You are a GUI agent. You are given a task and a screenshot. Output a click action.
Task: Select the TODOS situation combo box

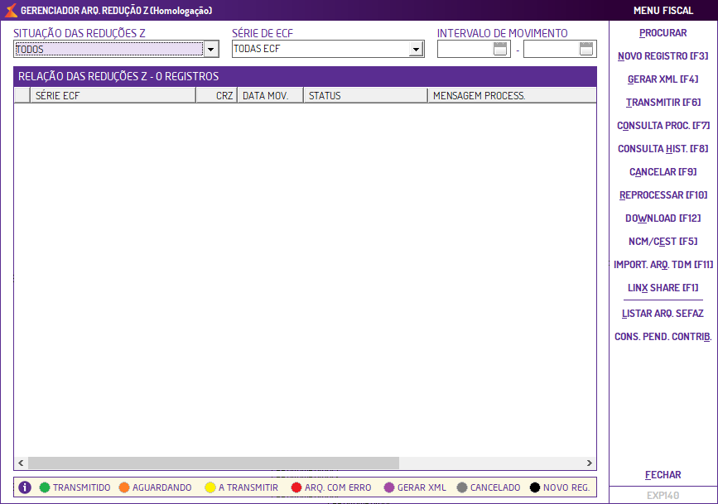[116, 49]
